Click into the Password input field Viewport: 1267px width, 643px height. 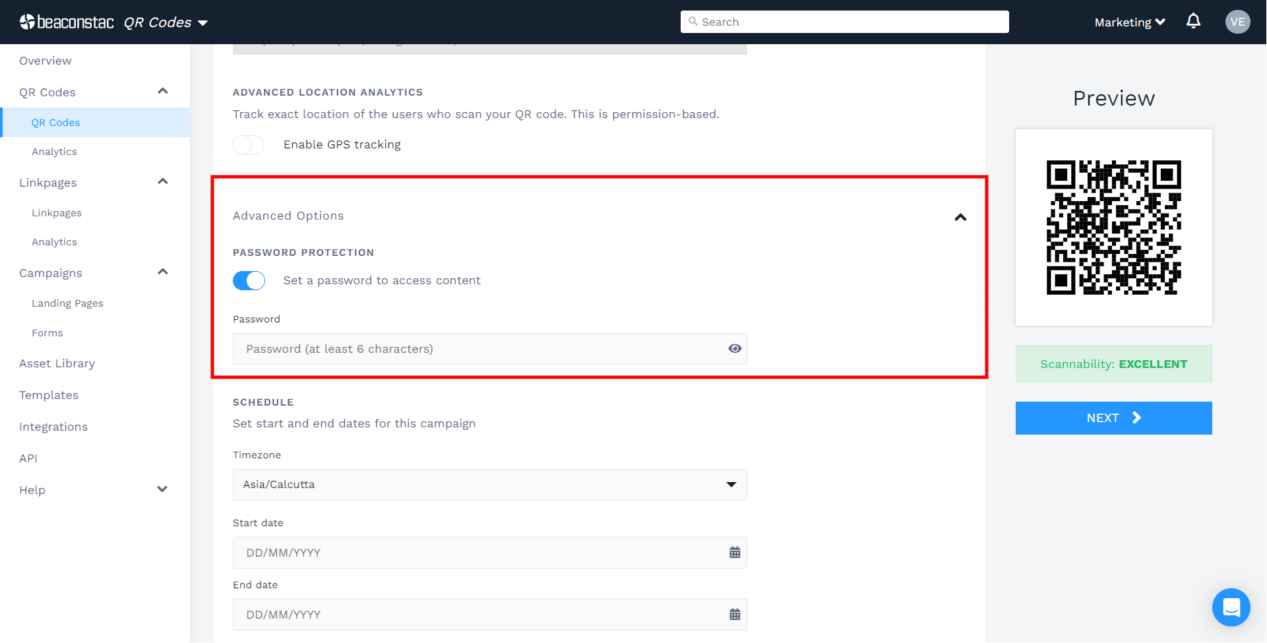click(x=478, y=349)
